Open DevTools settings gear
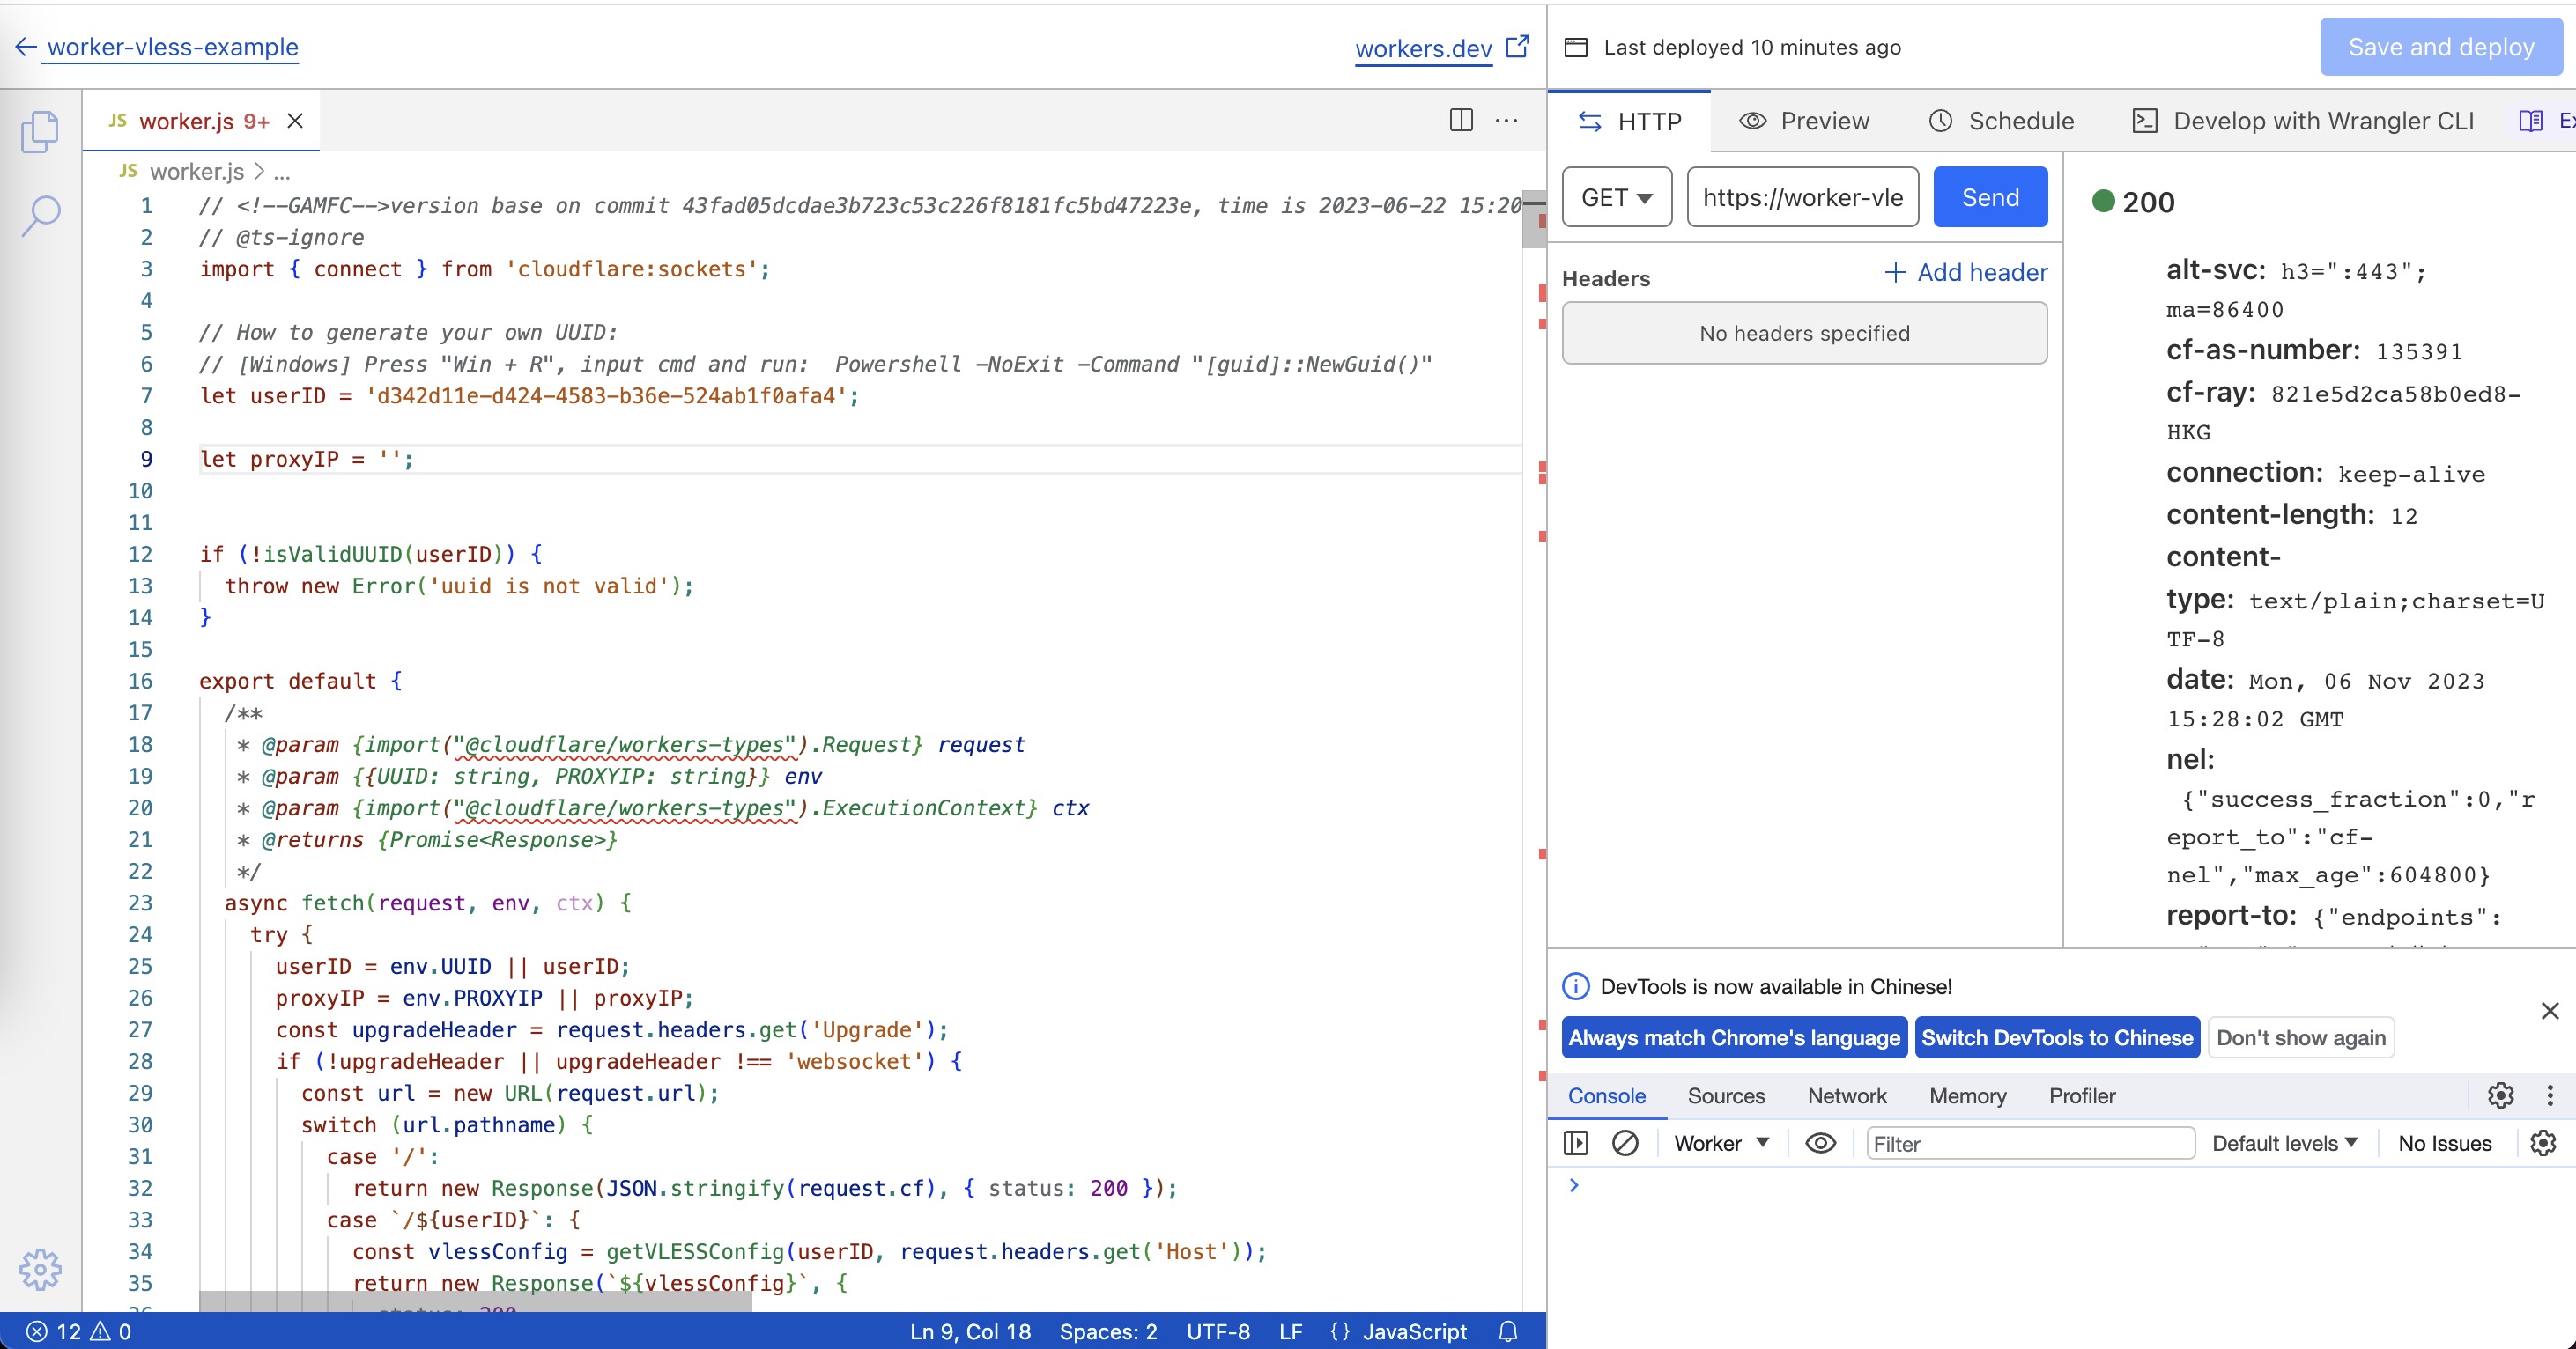The width and height of the screenshot is (2576, 1349). click(2501, 1095)
